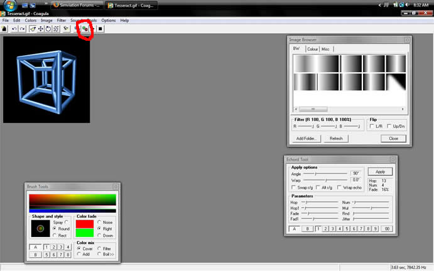Click the Redo arrow icon

(x=22, y=29)
